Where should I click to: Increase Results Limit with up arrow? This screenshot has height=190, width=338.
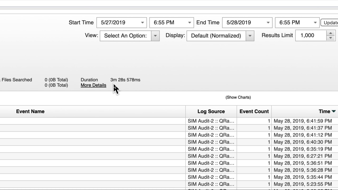point(331,33)
